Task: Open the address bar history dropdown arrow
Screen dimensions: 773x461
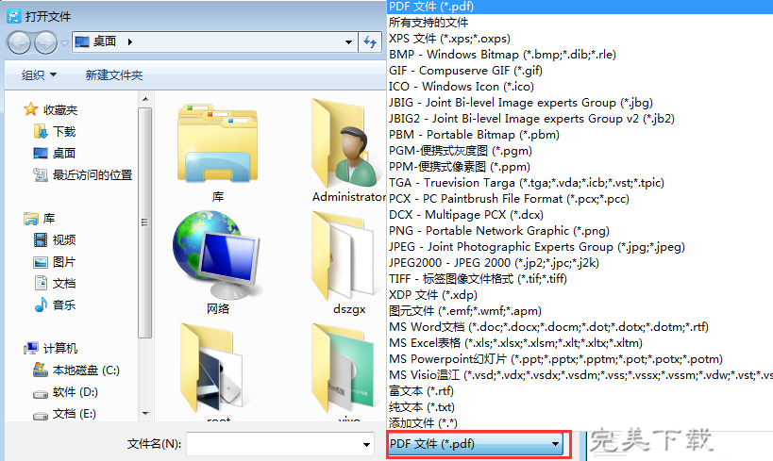Action: (348, 42)
